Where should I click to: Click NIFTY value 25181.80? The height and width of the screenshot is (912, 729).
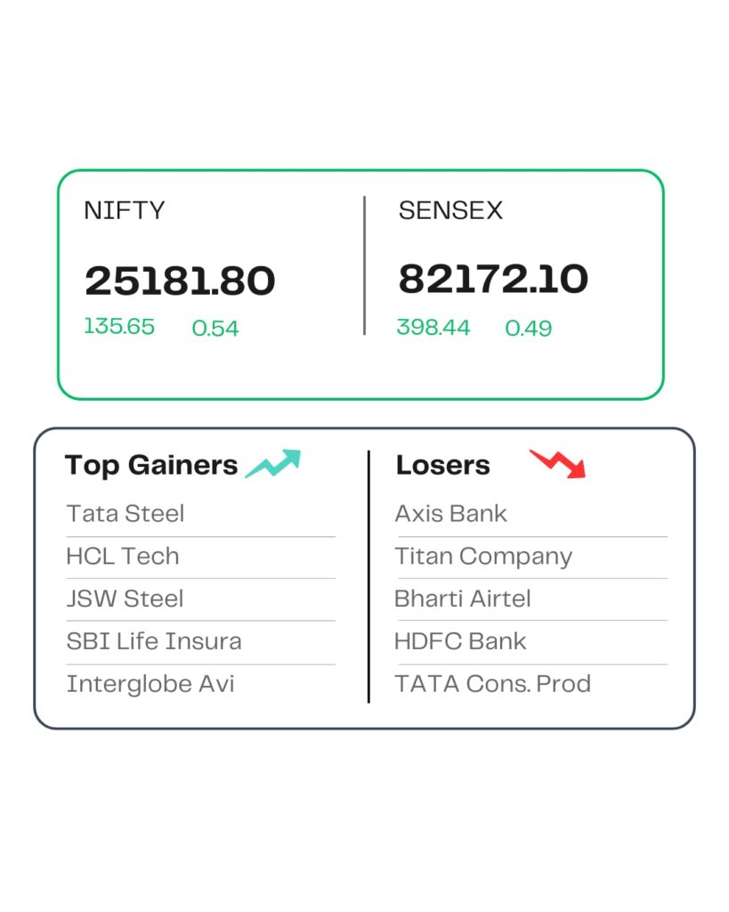click(x=180, y=281)
